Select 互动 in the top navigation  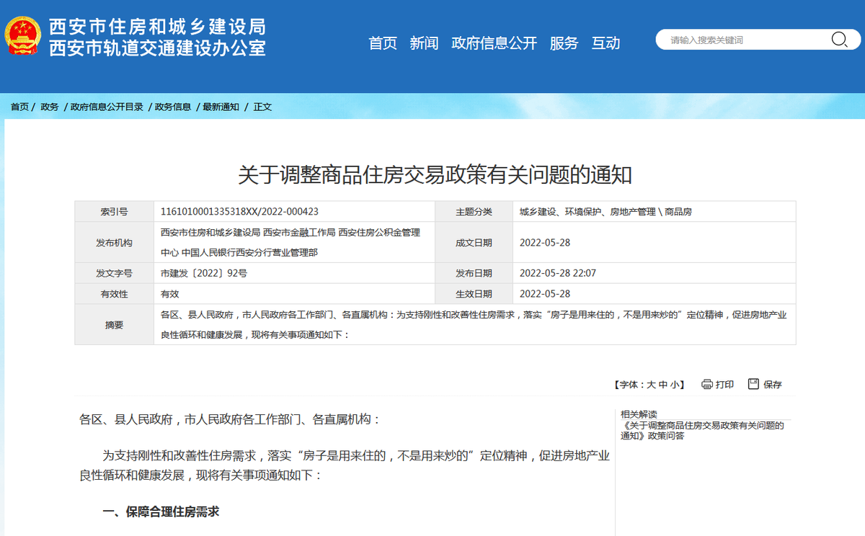coord(605,43)
